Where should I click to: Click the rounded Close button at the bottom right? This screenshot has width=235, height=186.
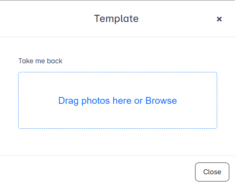[x=212, y=172]
